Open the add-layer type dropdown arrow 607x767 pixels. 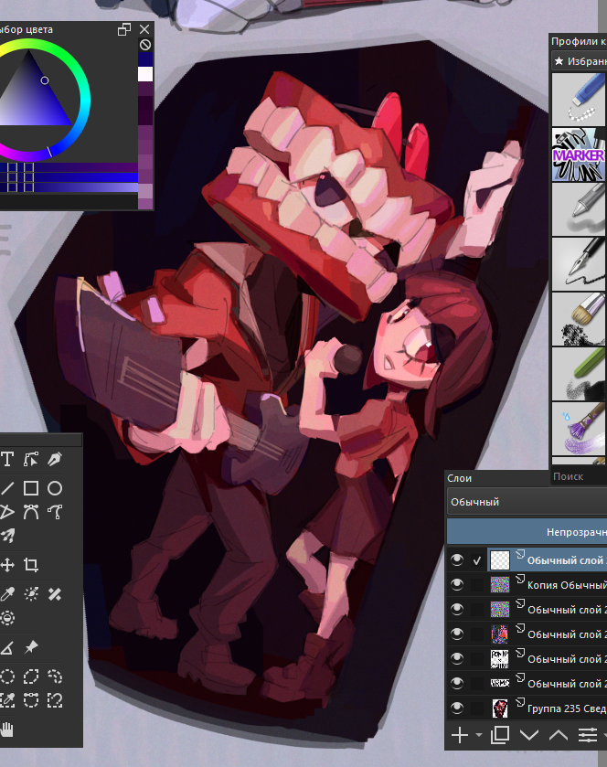(x=479, y=735)
